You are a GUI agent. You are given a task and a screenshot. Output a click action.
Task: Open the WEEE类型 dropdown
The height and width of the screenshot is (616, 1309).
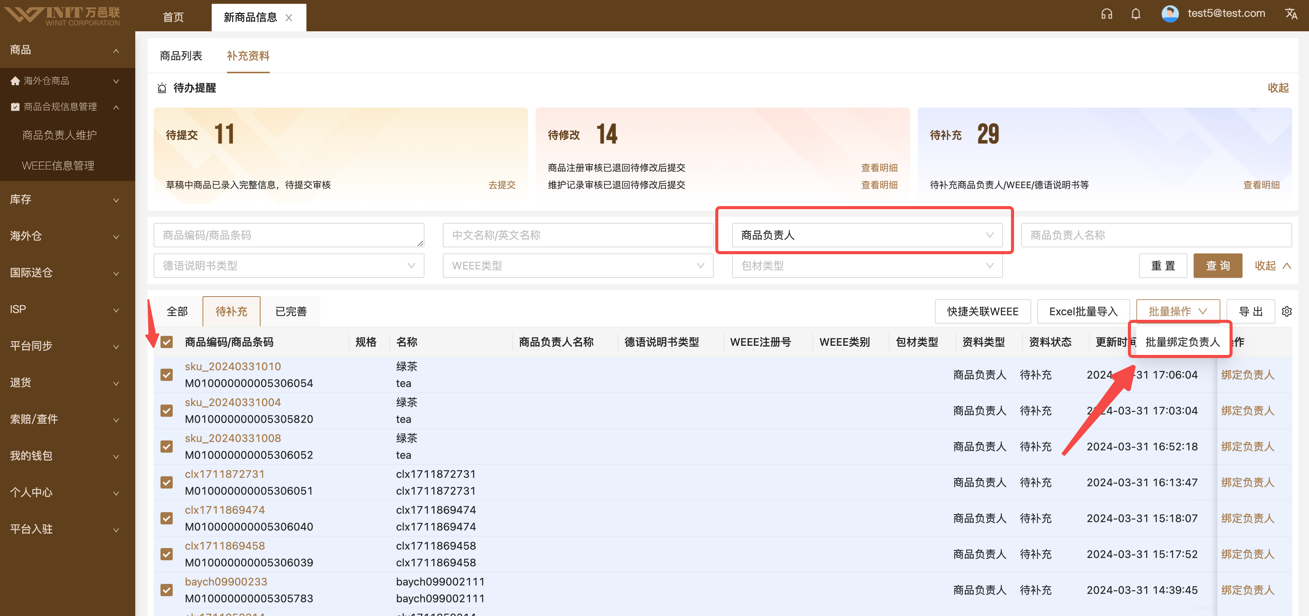578,265
